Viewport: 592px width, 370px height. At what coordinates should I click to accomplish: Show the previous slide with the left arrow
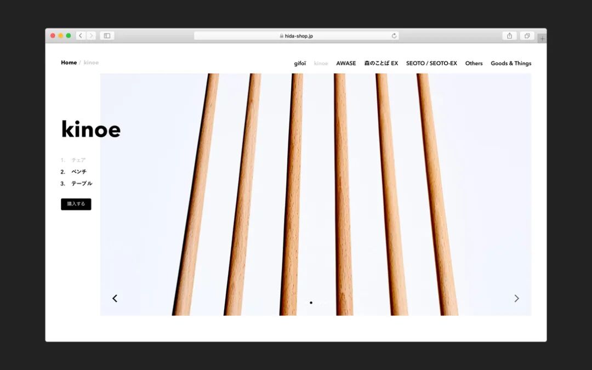[115, 298]
